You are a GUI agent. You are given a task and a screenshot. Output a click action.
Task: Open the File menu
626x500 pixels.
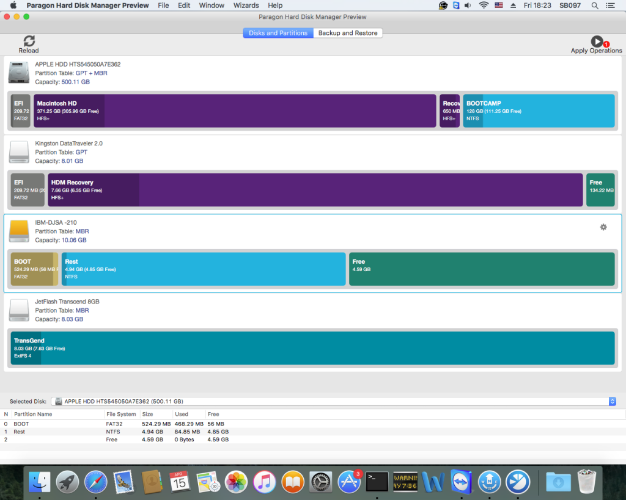tap(163, 5)
